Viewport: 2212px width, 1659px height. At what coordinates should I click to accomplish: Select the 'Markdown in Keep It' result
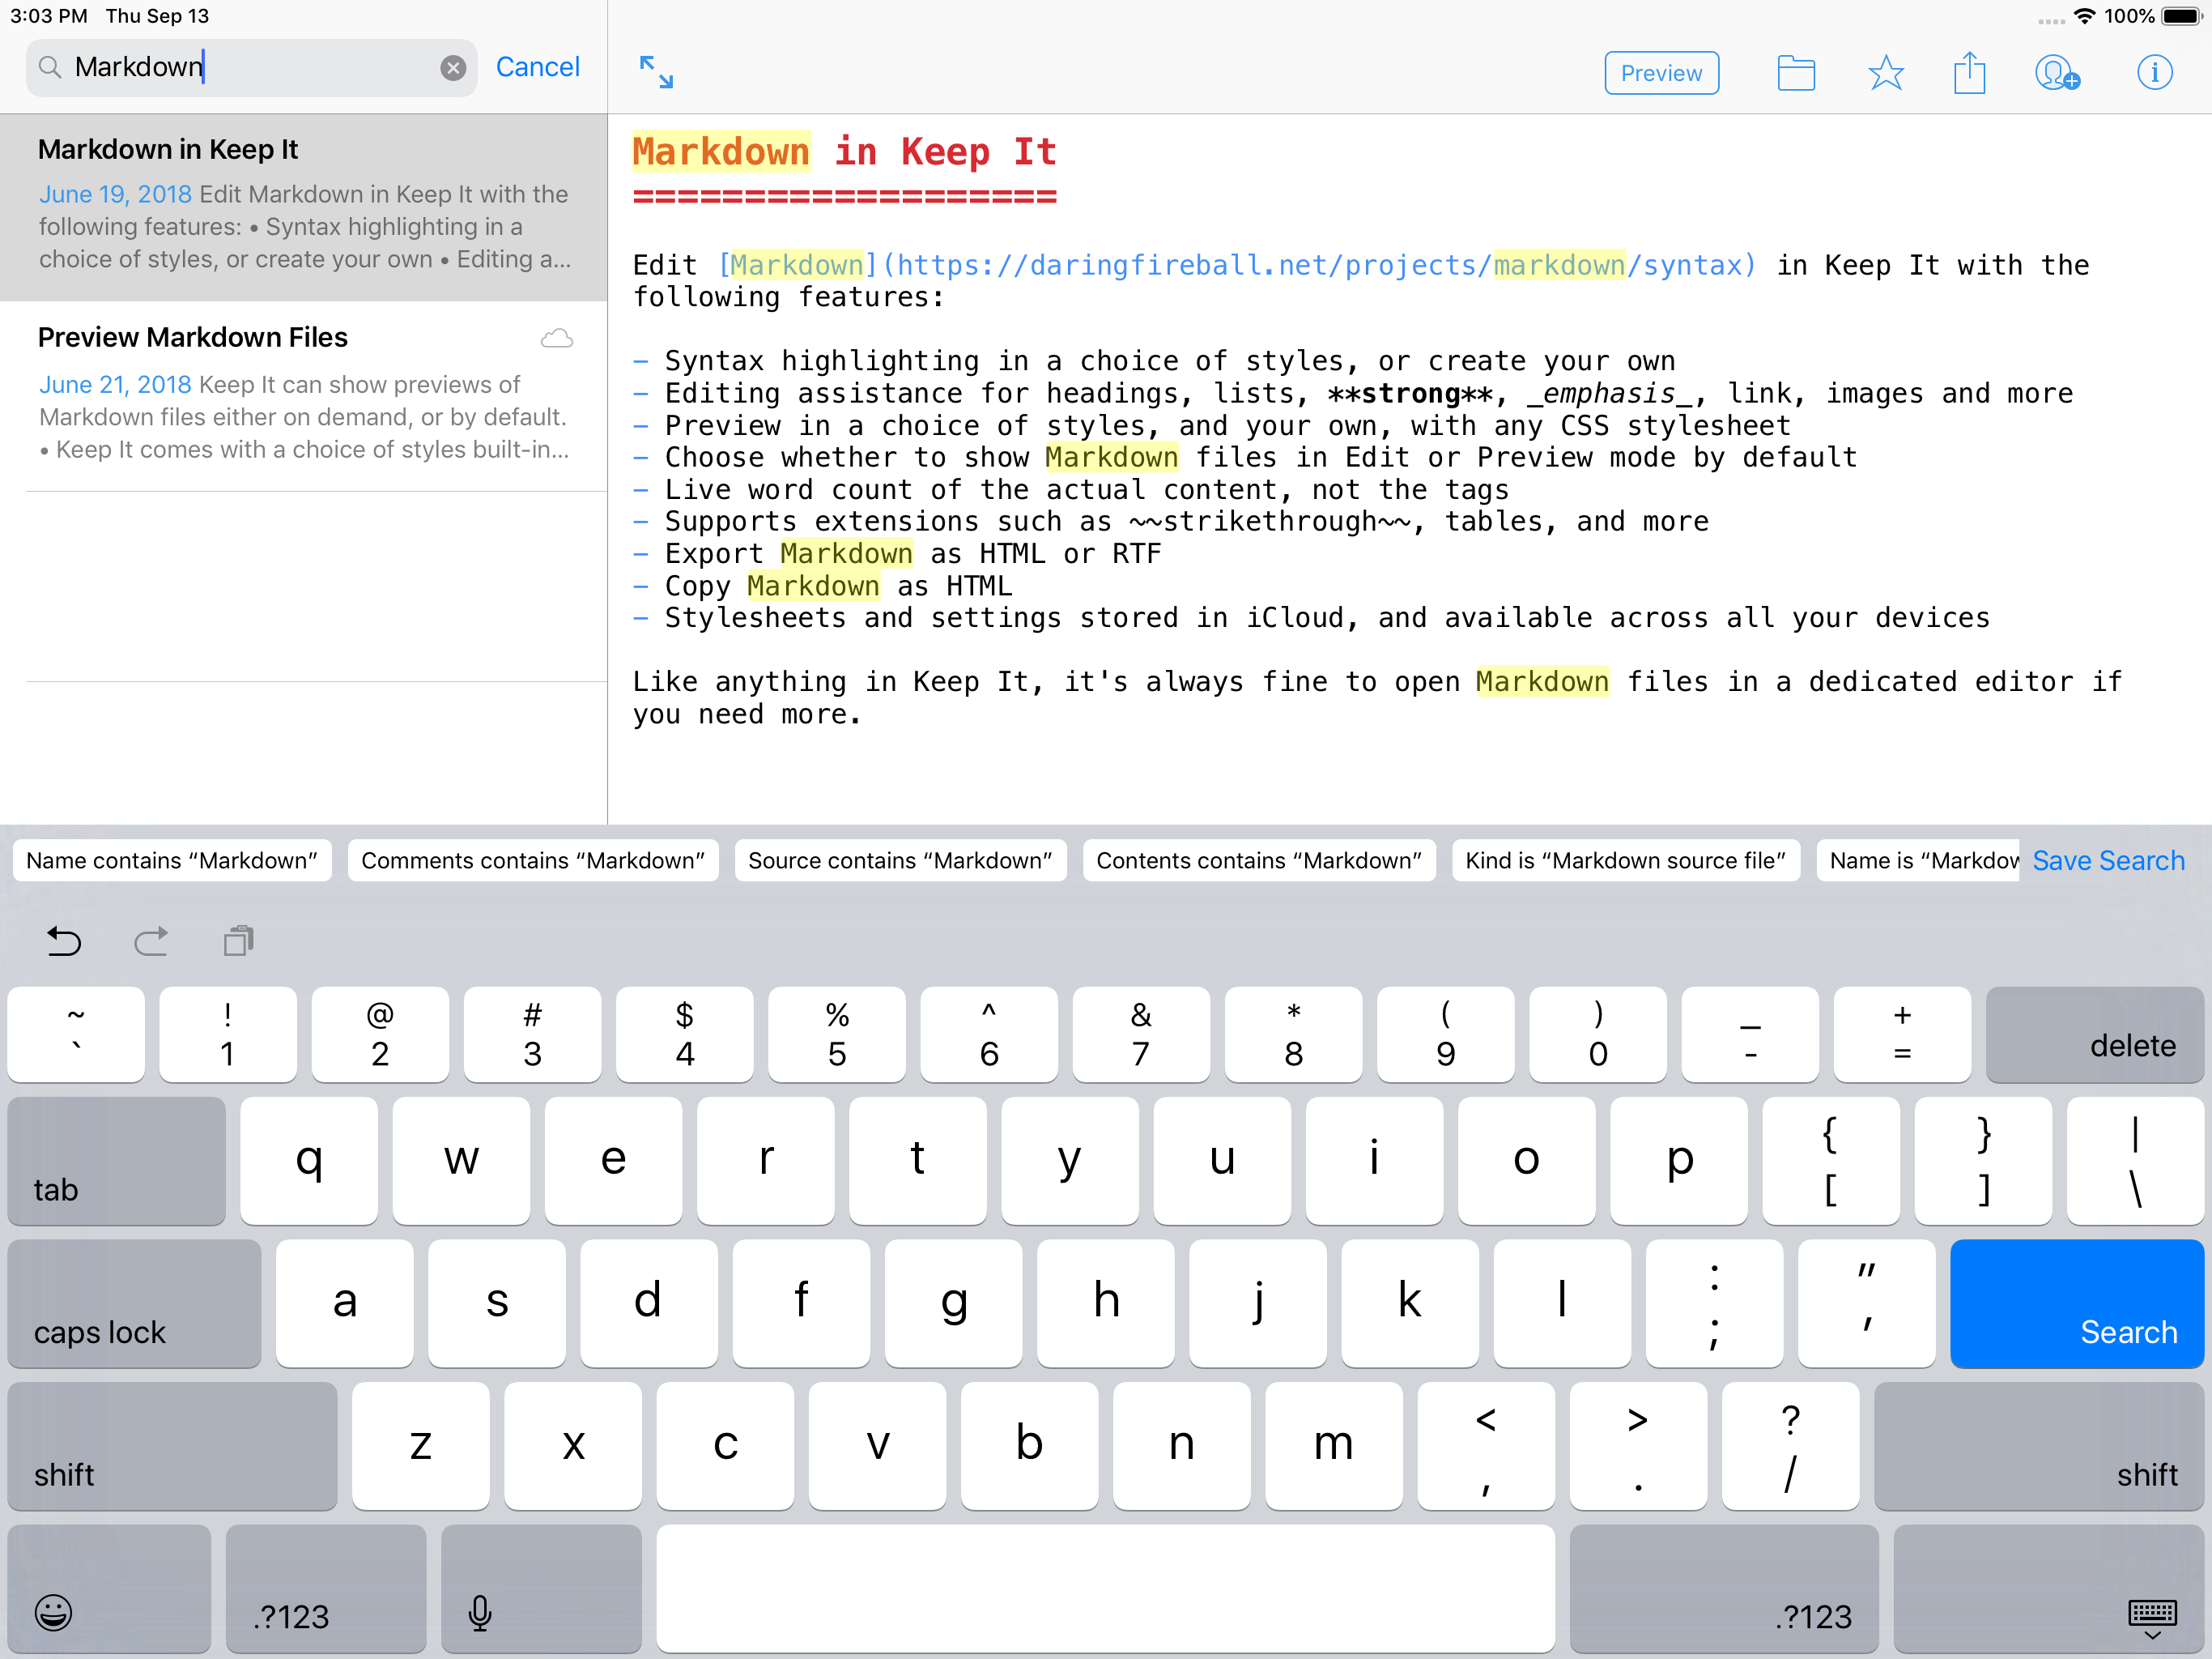303,207
